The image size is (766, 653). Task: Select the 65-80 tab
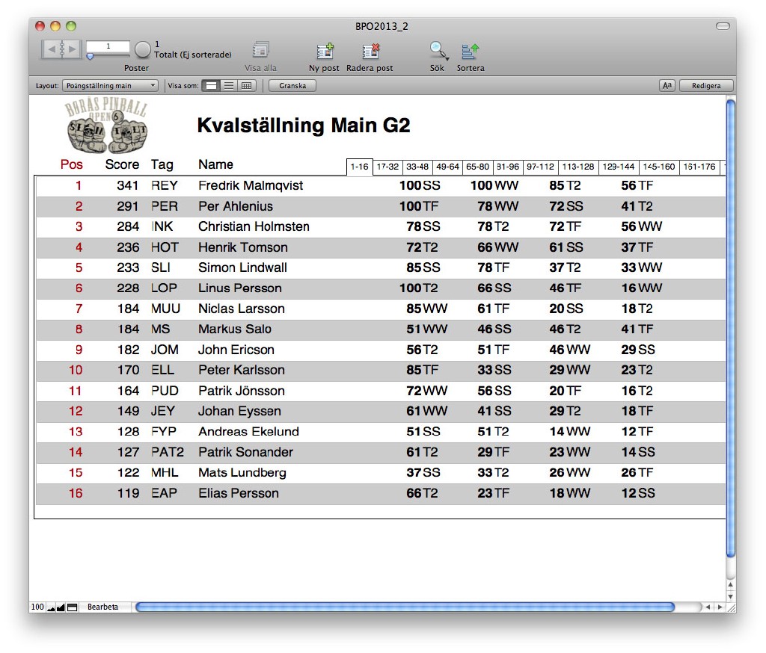(478, 167)
